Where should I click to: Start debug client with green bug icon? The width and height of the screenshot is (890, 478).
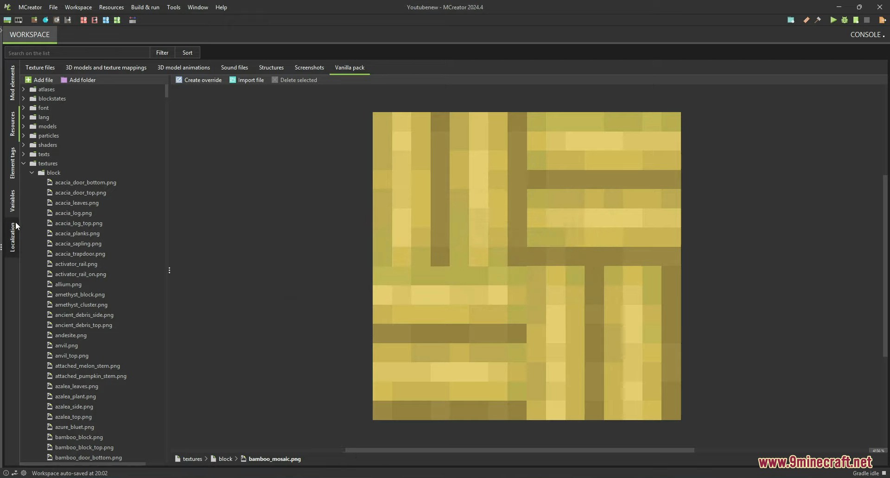845,20
